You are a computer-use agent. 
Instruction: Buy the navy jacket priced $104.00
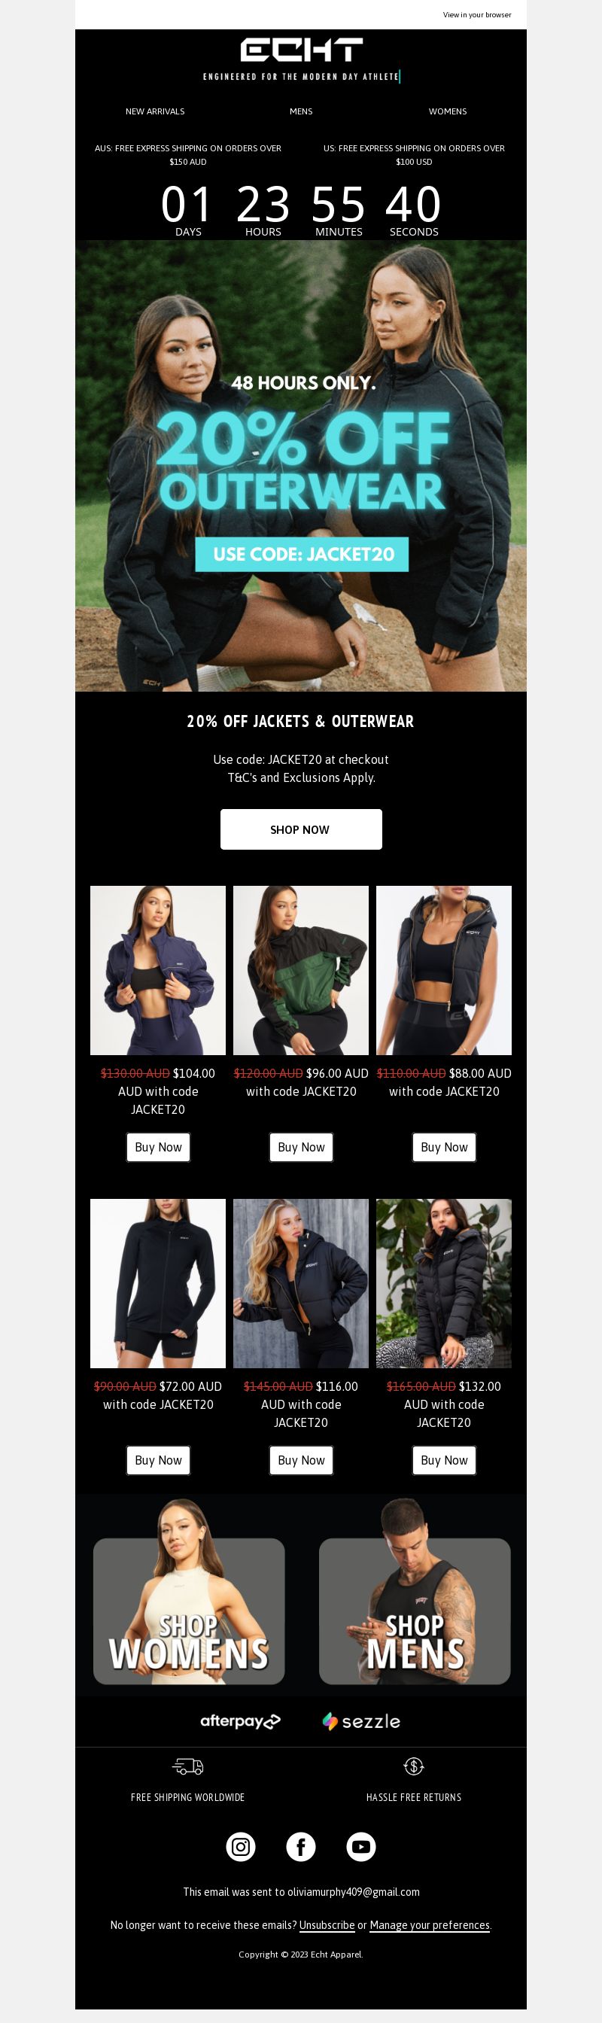159,1148
